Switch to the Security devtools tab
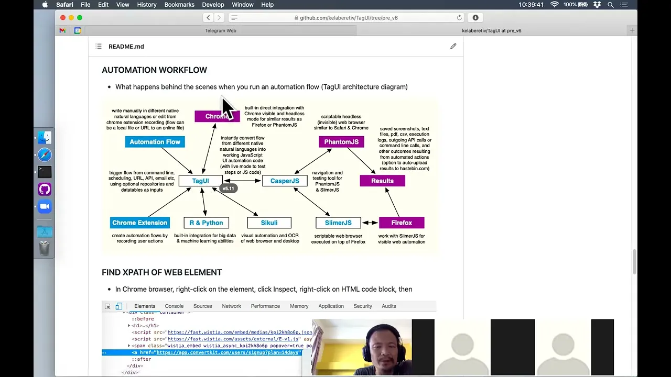 pyautogui.click(x=363, y=306)
